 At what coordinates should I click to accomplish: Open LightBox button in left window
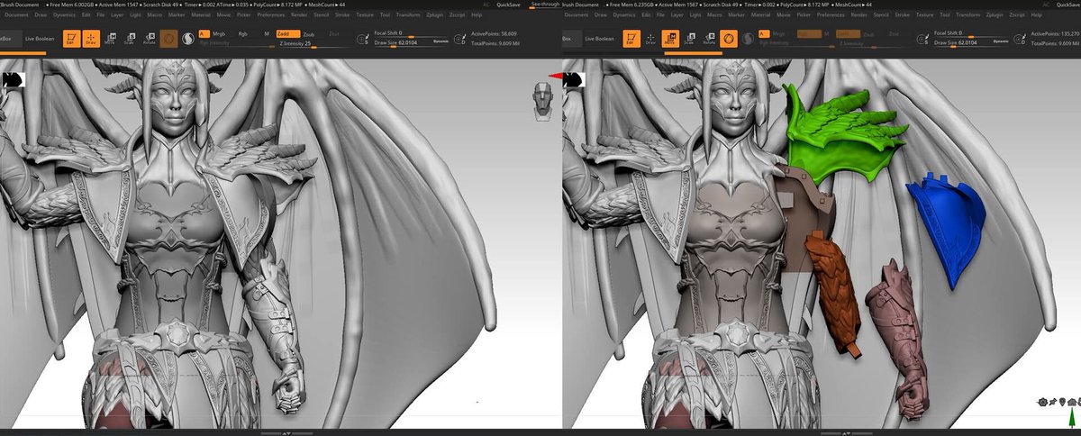click(x=11, y=39)
